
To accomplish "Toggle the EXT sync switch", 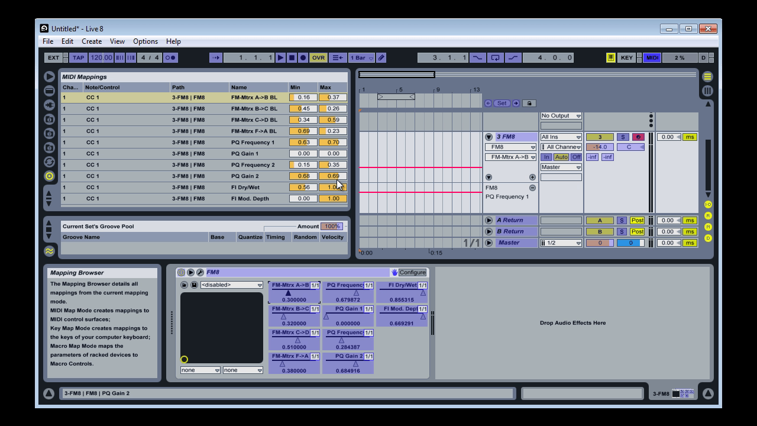I will [x=53, y=57].
